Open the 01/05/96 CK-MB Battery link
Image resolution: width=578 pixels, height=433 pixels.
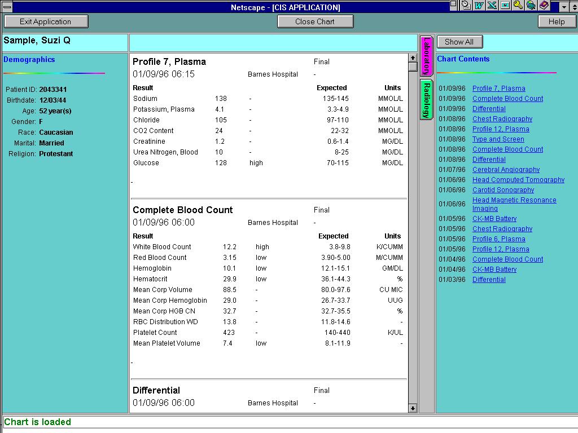(x=494, y=218)
